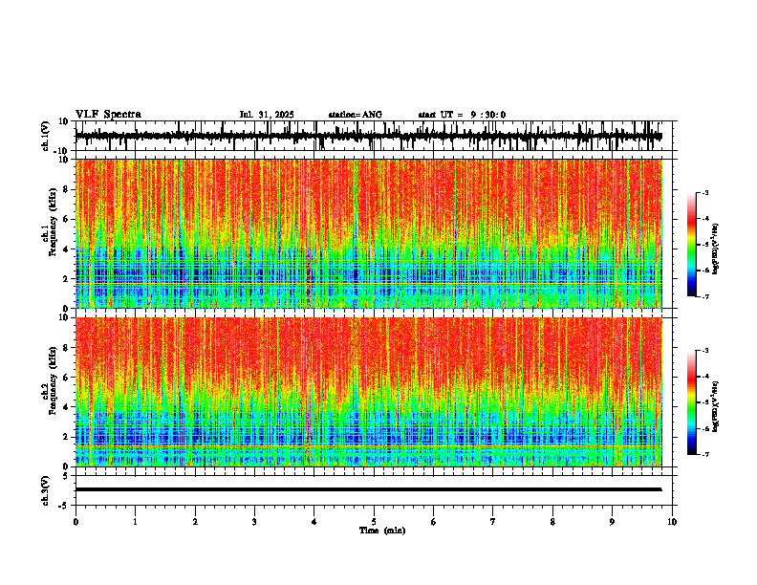Screen dimensions: 757x585
Task: Click the "VLF Spectra" plot title
Action: pyautogui.click(x=108, y=115)
